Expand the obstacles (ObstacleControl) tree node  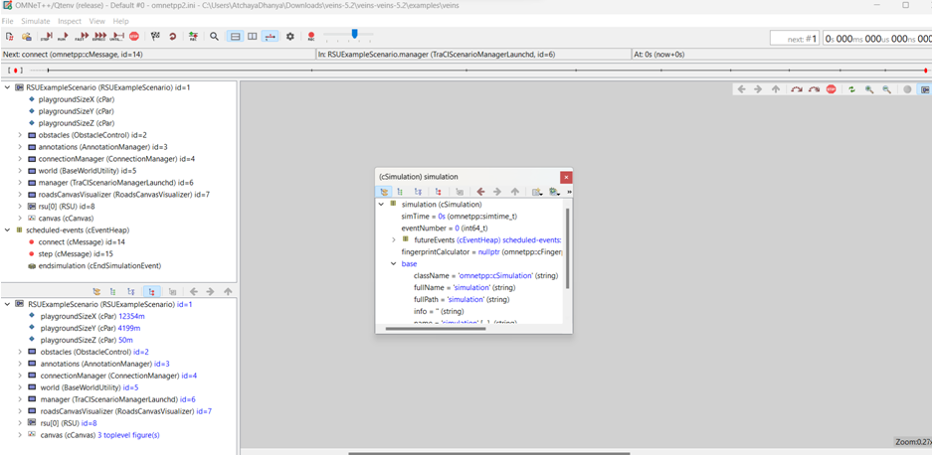pos(20,135)
